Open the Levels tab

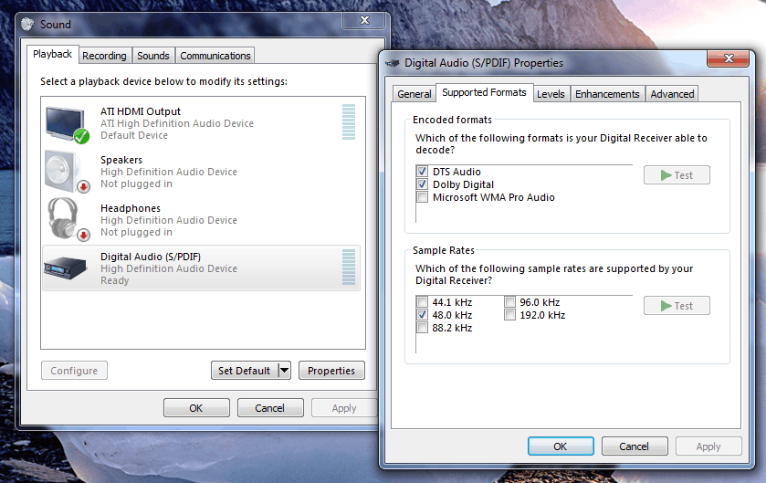coord(551,94)
